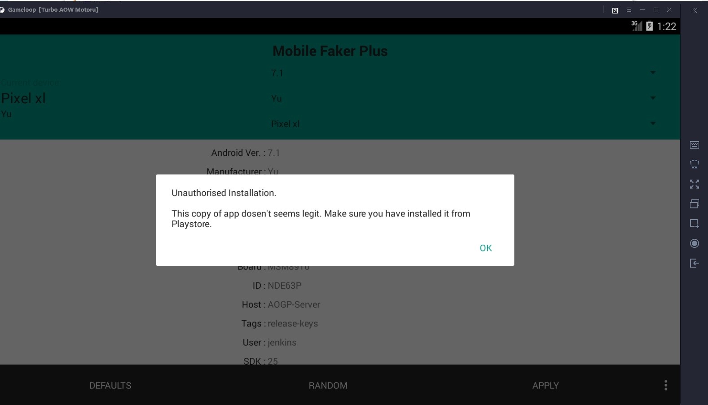
Task: Click the Unauthorised Installation dialog heading
Action: click(224, 193)
